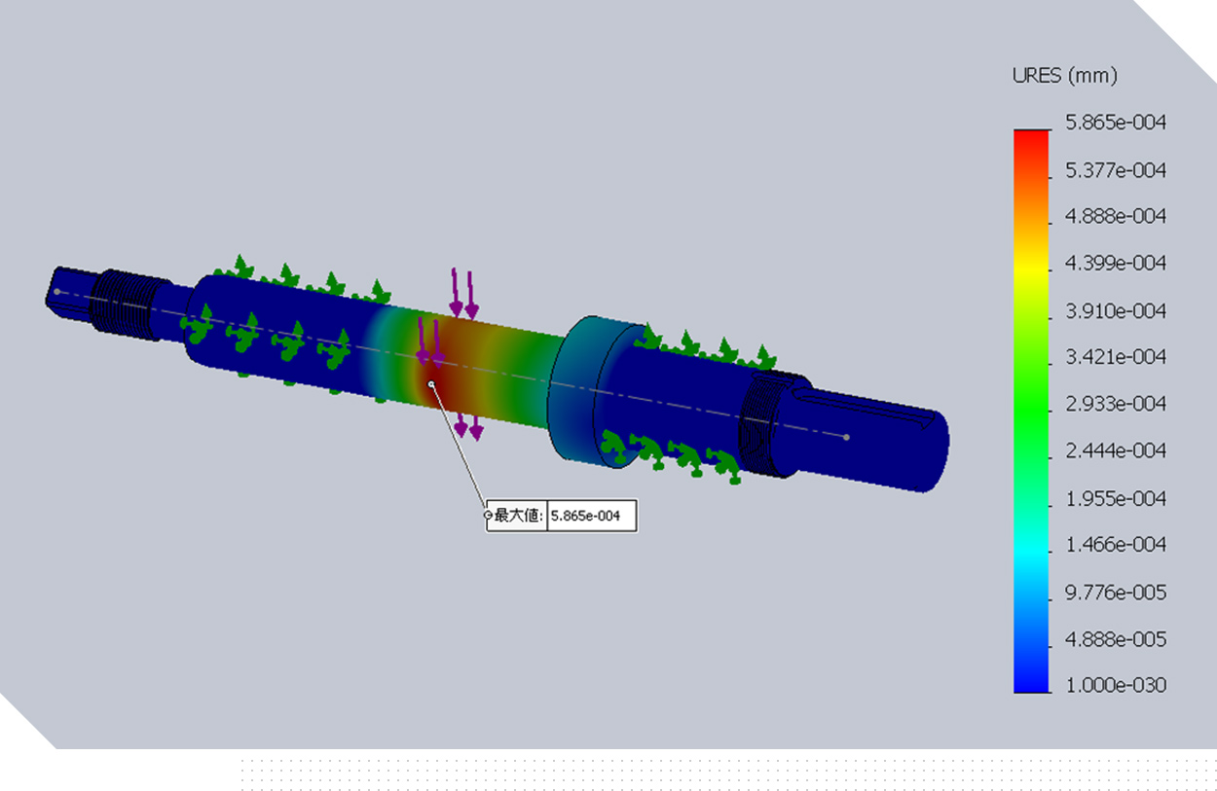Select legend value 4.888e-005
The image size is (1217, 791).
(x=1116, y=640)
